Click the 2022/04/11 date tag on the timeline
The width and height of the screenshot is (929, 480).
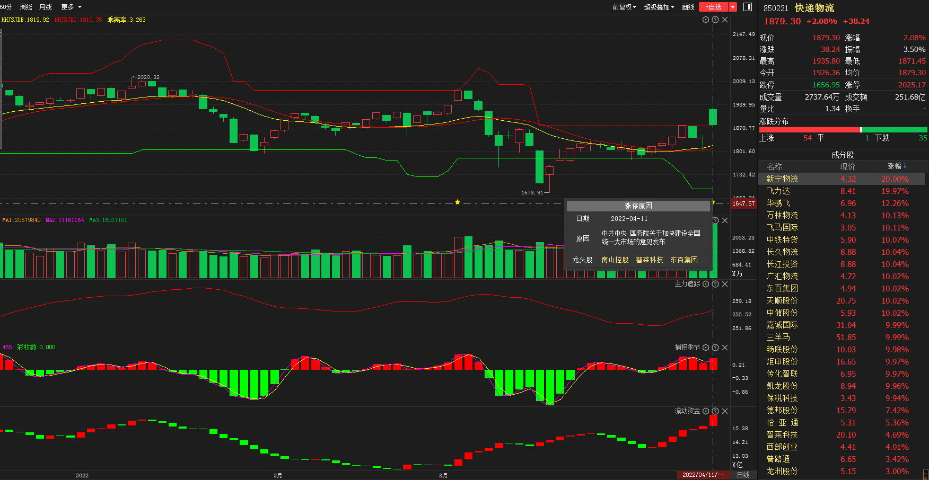click(x=703, y=475)
